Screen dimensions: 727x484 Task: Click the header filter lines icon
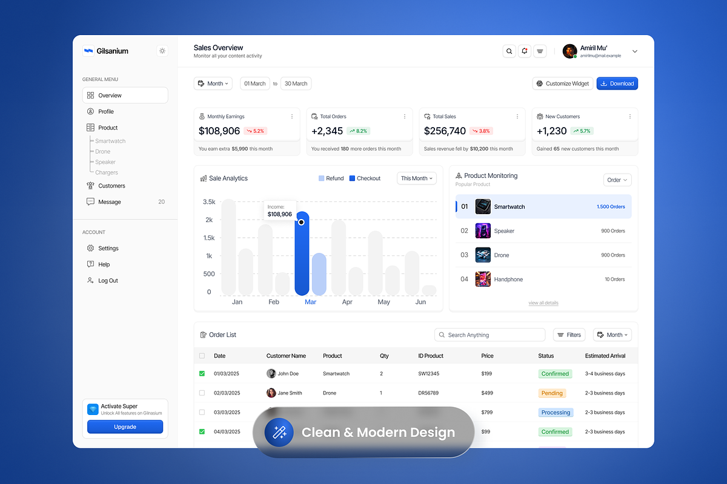pyautogui.click(x=540, y=51)
